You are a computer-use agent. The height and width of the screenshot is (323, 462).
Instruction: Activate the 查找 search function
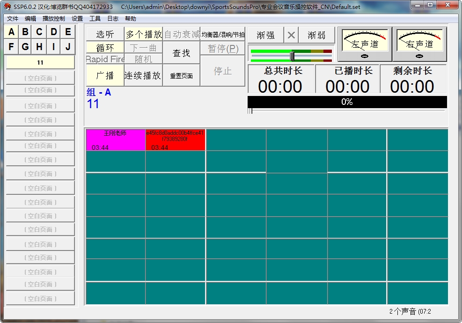tap(181, 53)
